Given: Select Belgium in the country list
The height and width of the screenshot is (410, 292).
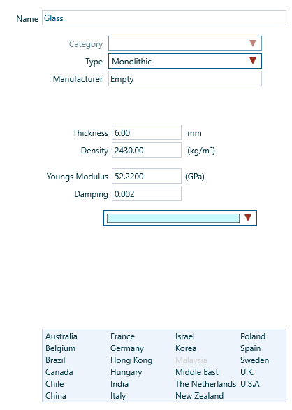Looking at the screenshot, I should (x=60, y=348).
